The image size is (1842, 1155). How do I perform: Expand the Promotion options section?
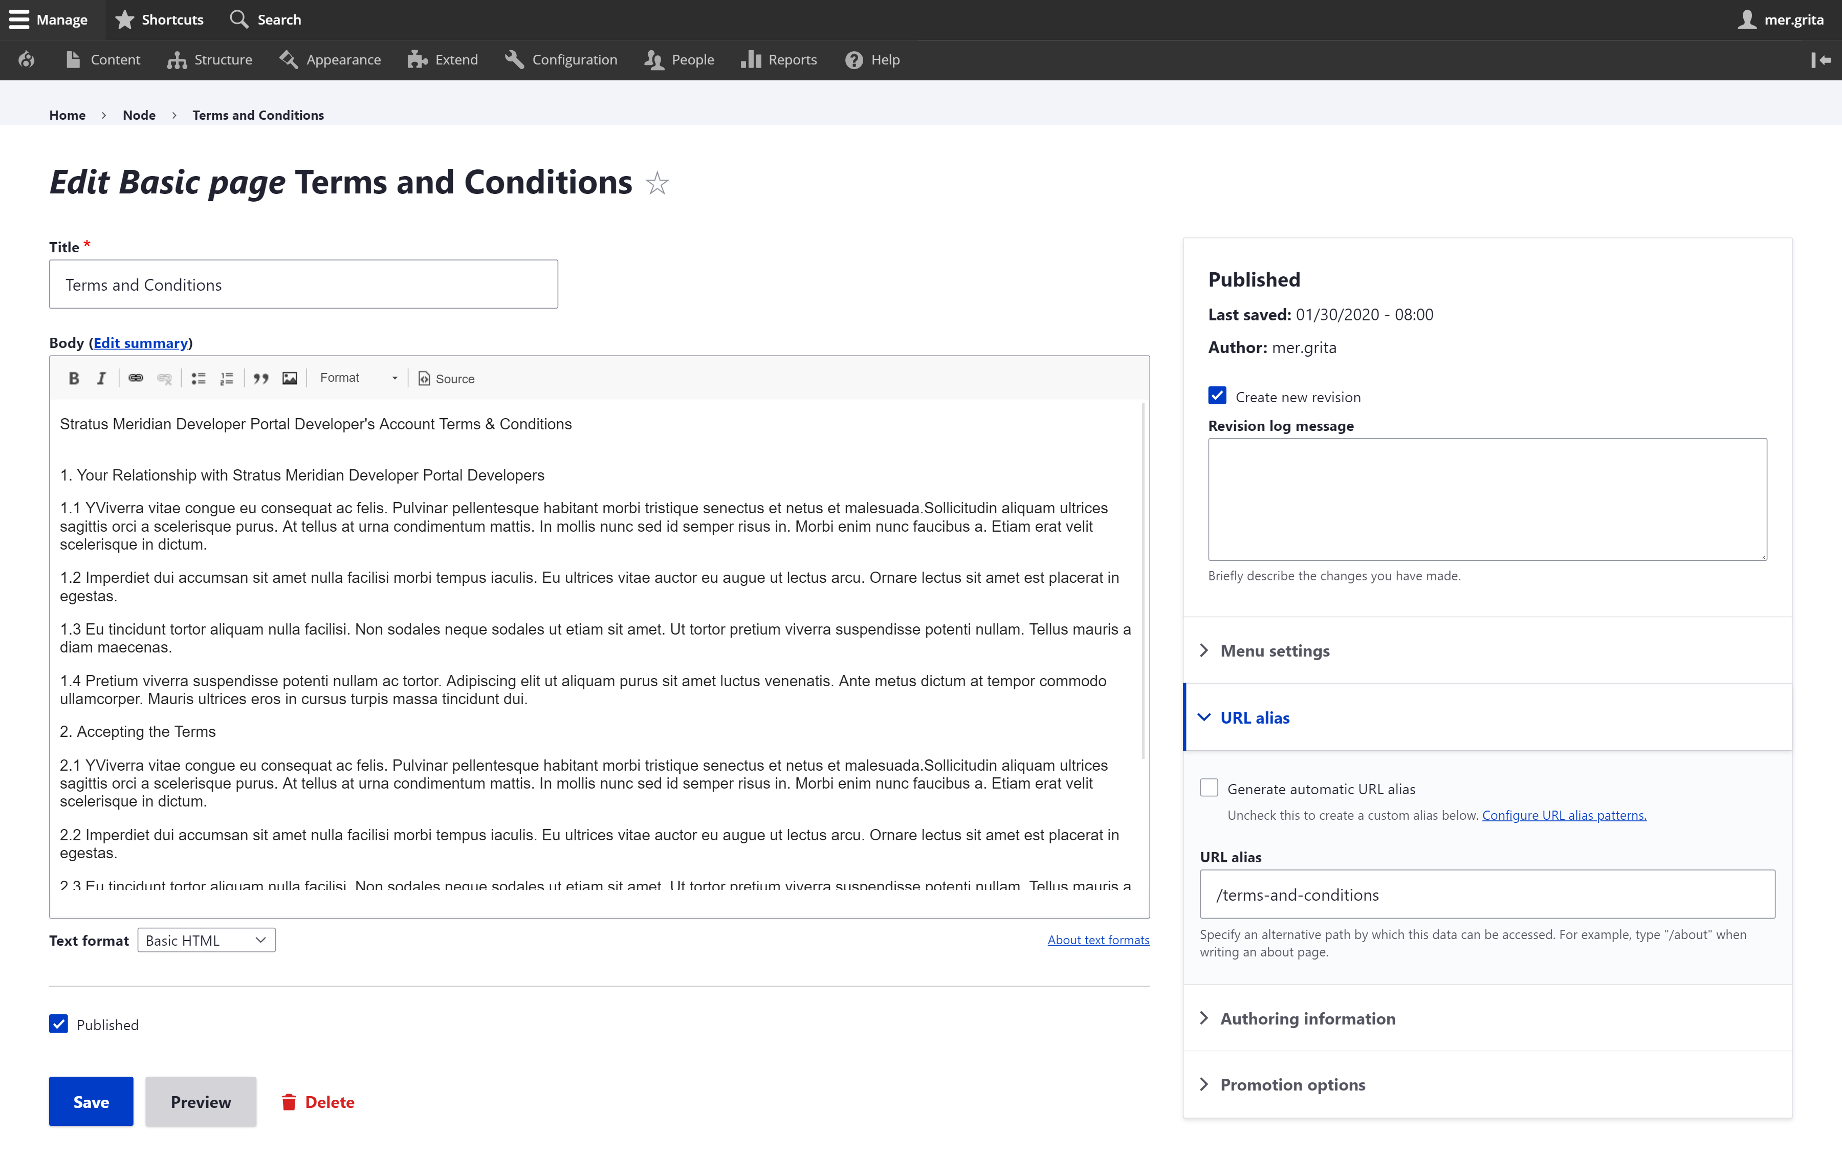[x=1291, y=1084]
